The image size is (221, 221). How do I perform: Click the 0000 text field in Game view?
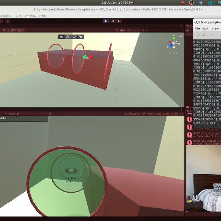pos(24,118)
